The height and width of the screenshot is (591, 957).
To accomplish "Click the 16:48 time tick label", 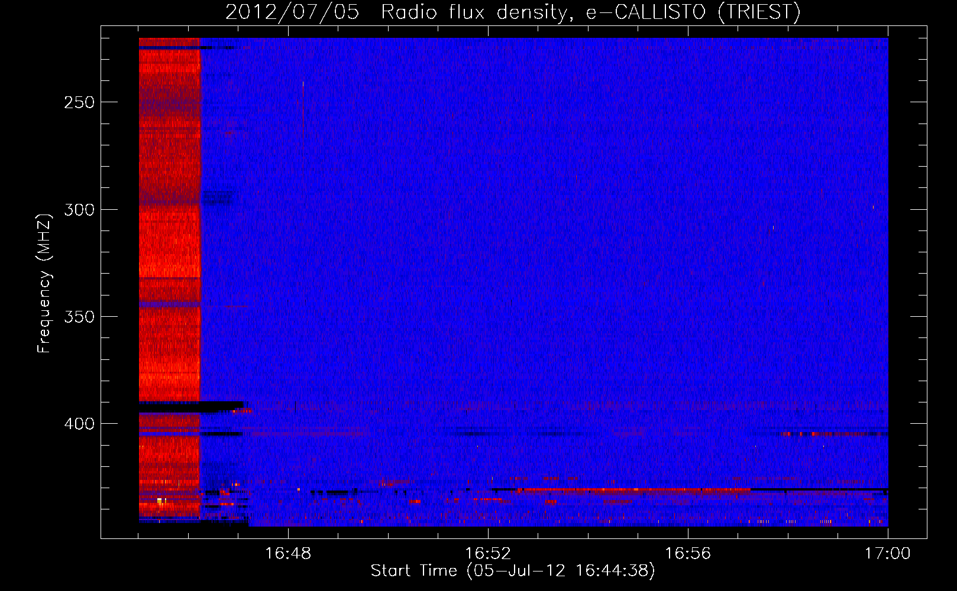I will point(288,554).
